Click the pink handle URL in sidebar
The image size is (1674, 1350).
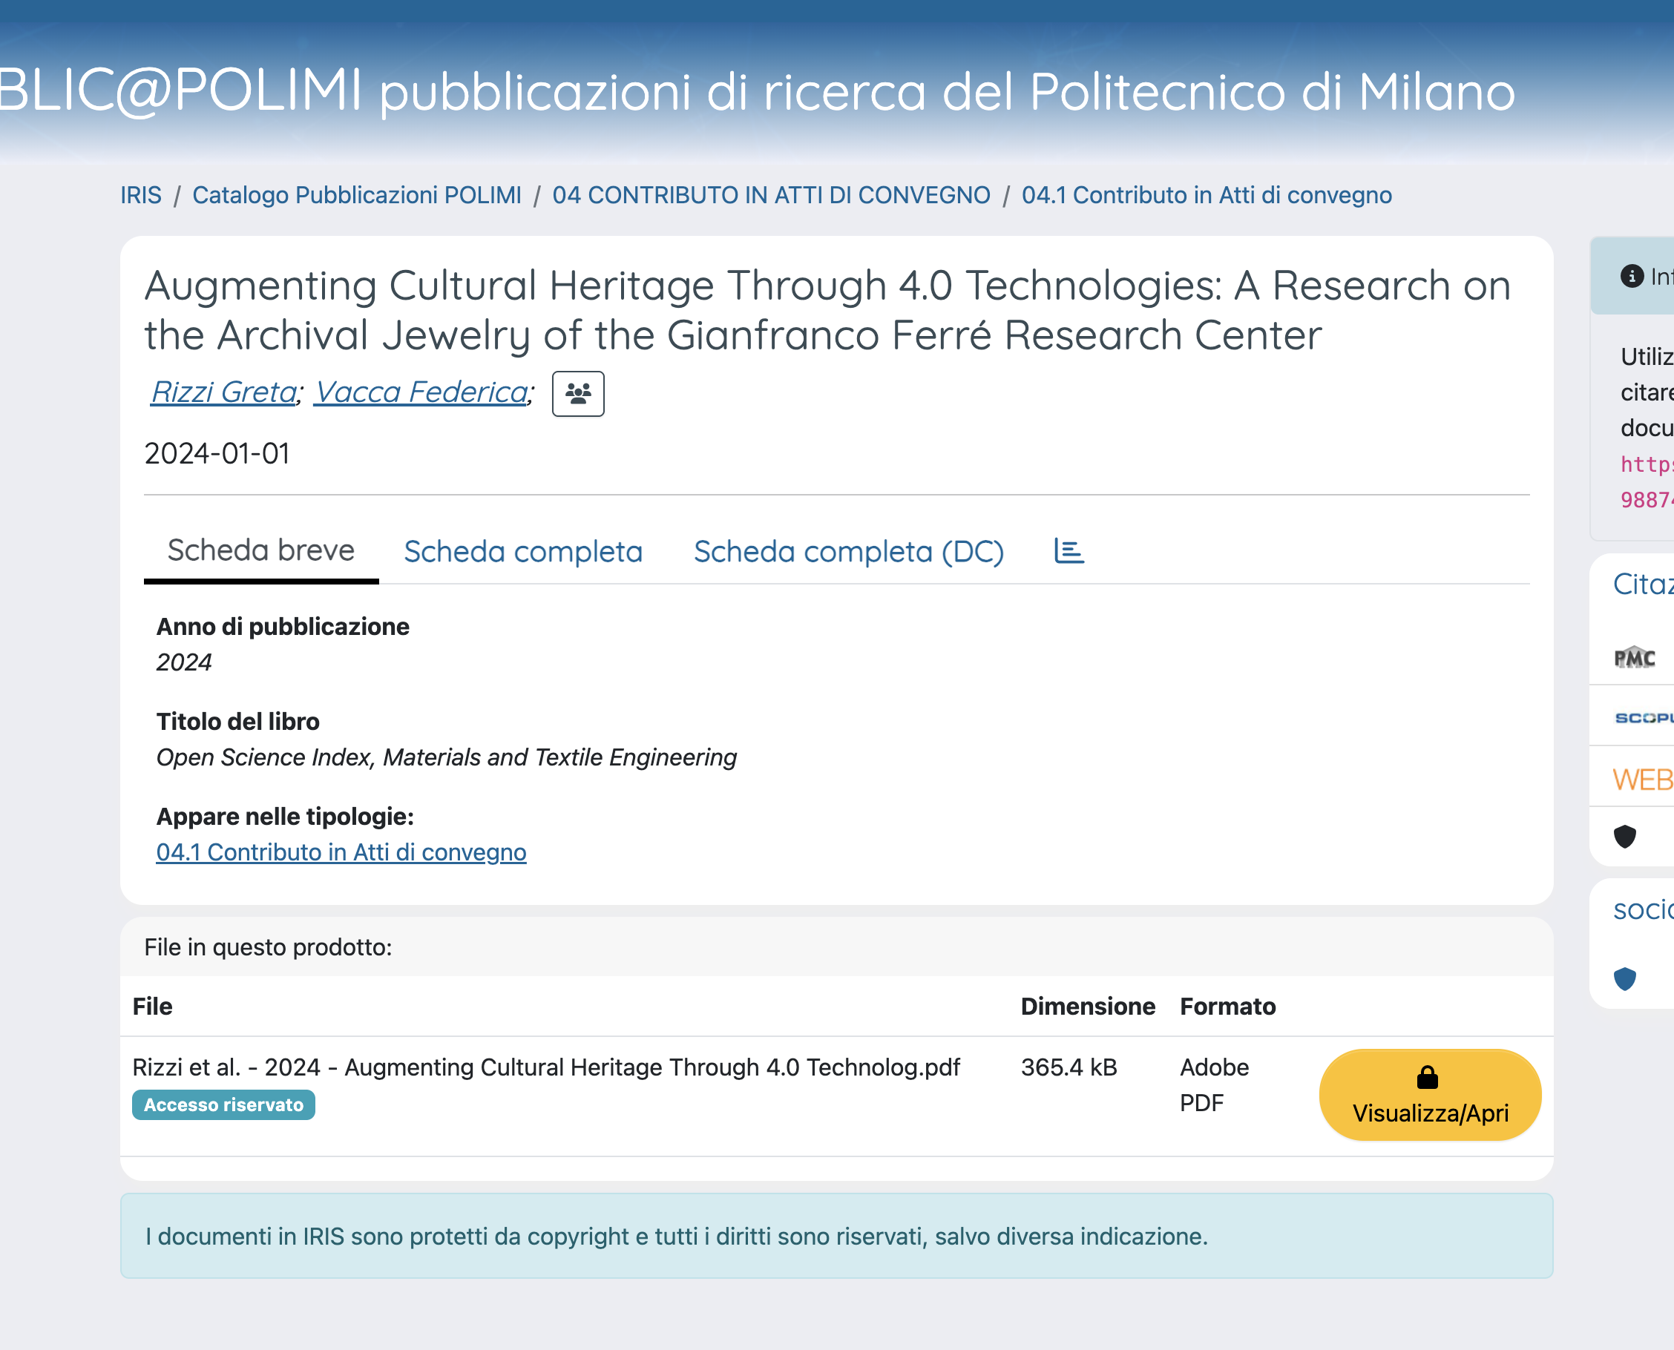tap(1646, 465)
